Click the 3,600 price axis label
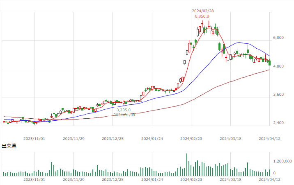The image size is (294, 185). coord(278,95)
